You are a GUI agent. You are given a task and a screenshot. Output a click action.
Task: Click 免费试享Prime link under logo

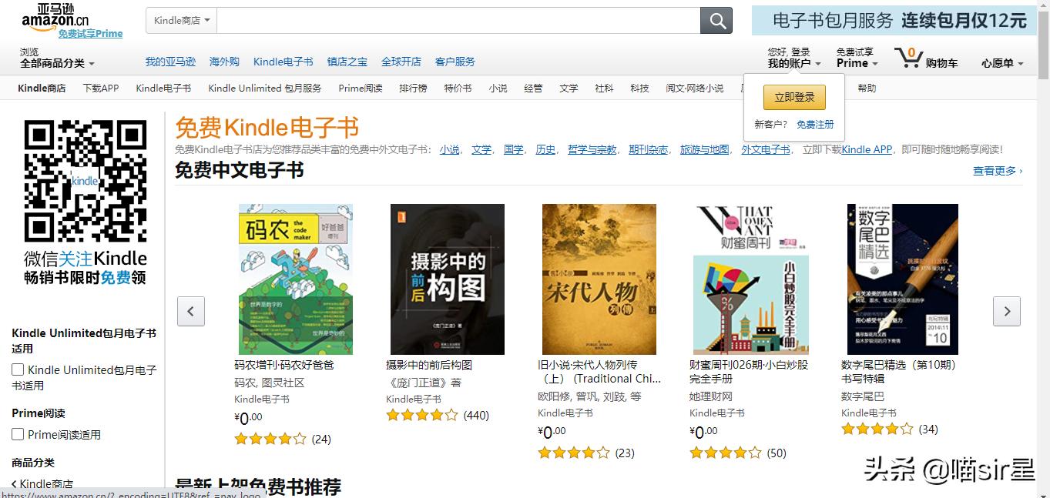pyautogui.click(x=91, y=34)
